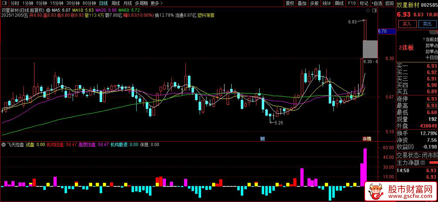Viewport: 438px width, 202px height.
Task: Click the 6.70 price axis marker
Action: click(387, 31)
